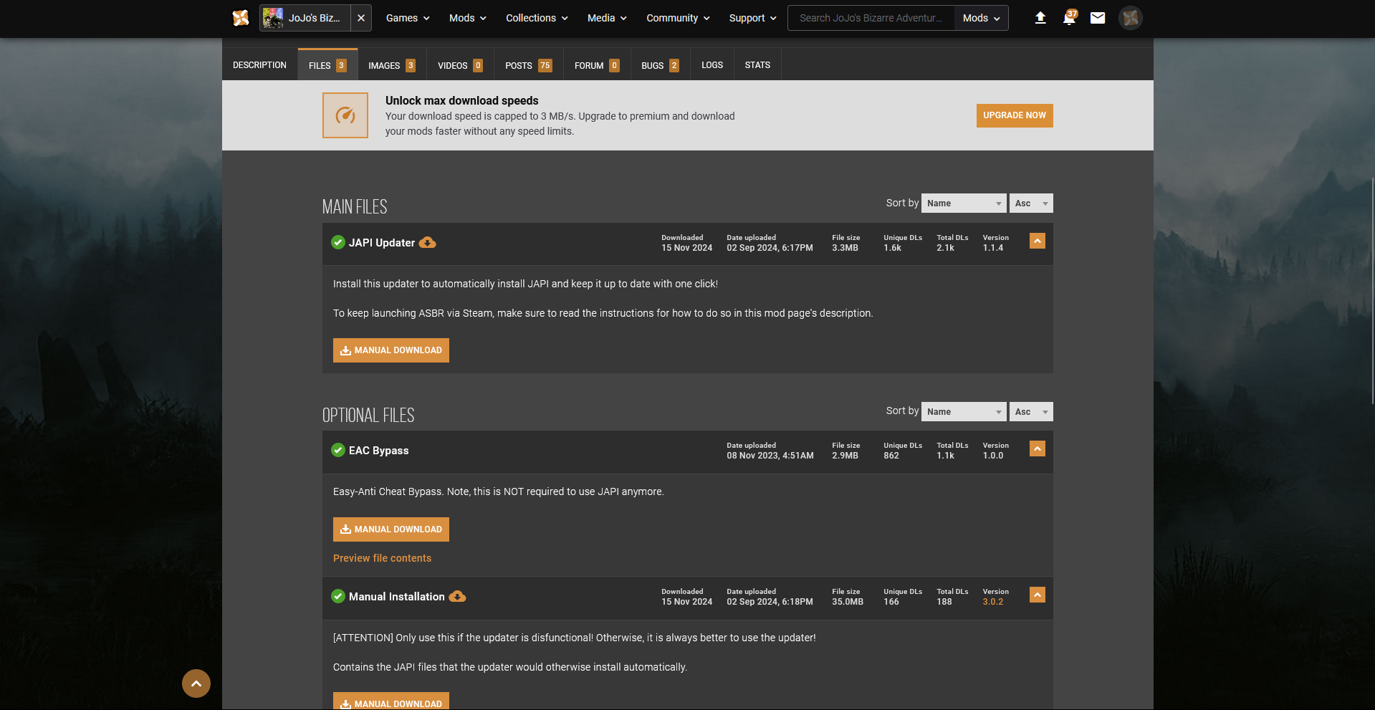1375x710 pixels.
Task: Switch to the Logs tab
Action: pyautogui.click(x=712, y=64)
